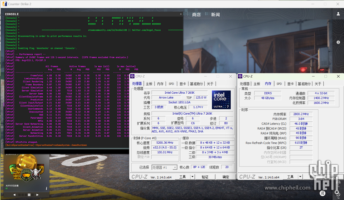The height and width of the screenshot is (200, 344).
Task: Click the '8P + 12E' core count value
Action: [199, 167]
